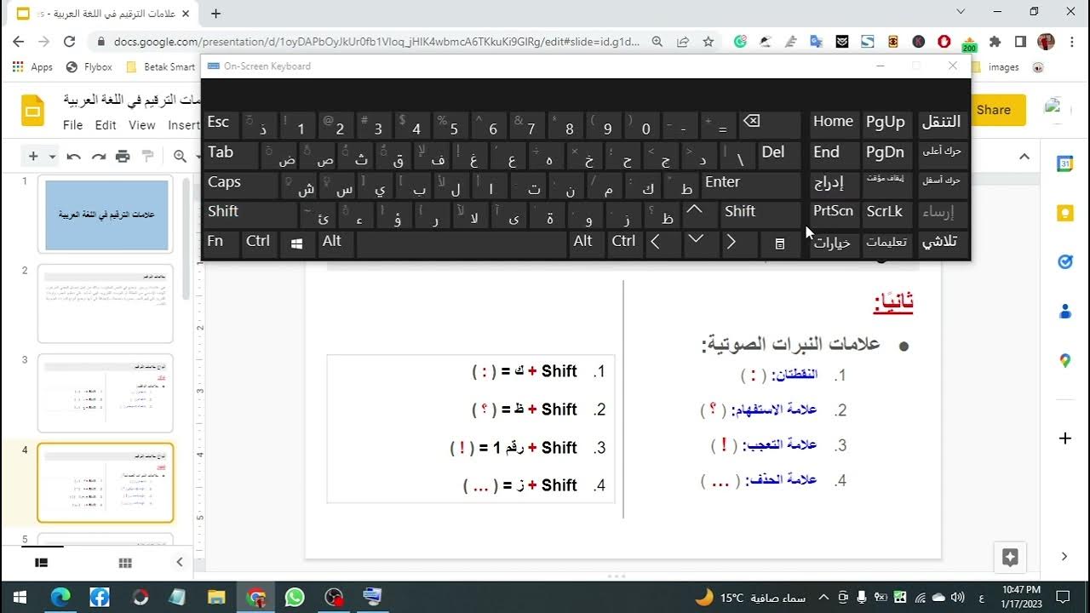Select slide 1 thumbnail in filmstrip

tap(106, 215)
